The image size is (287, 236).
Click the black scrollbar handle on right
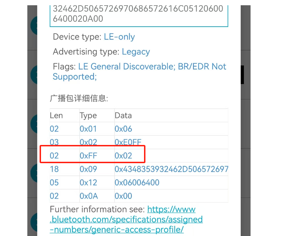[x=242, y=75]
